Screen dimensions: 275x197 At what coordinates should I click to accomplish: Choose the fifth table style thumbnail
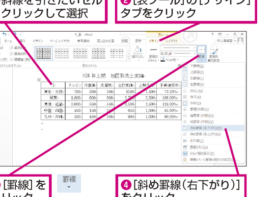tap(117, 53)
